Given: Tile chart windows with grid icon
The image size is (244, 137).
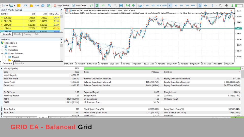Looking at the screenshot, I should (x=121, y=6).
